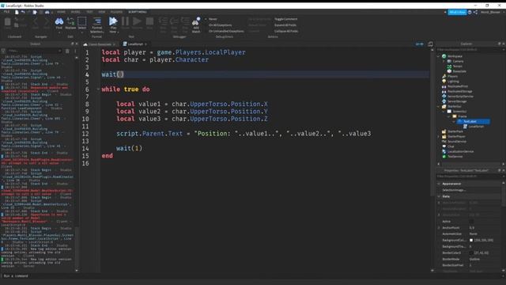
Task: Click the Camera icon in Explorer
Action: point(449,61)
